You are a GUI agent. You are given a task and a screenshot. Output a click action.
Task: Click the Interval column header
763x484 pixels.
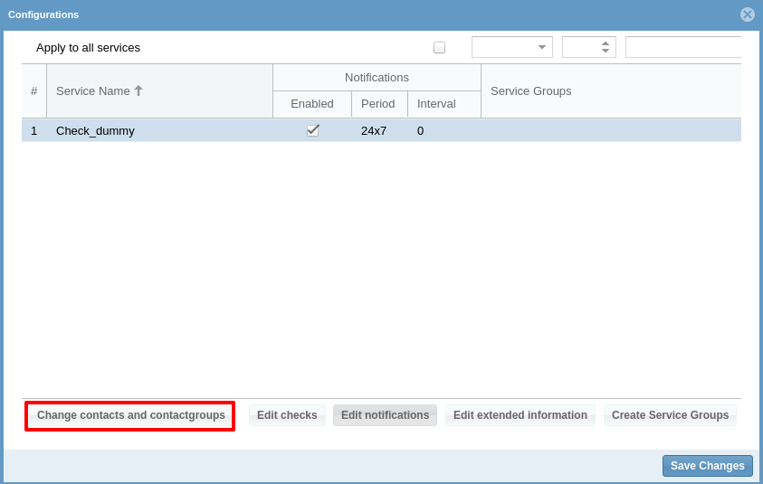pyautogui.click(x=436, y=104)
